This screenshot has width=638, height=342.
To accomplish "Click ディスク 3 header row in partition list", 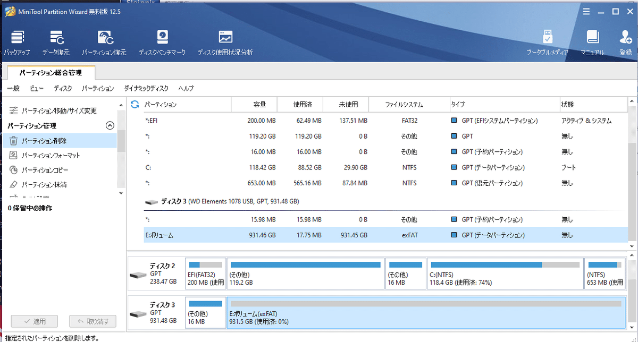I will 383,202.
